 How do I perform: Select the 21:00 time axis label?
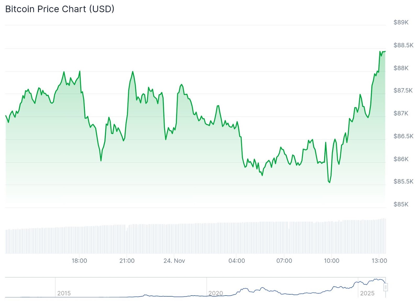(127, 261)
